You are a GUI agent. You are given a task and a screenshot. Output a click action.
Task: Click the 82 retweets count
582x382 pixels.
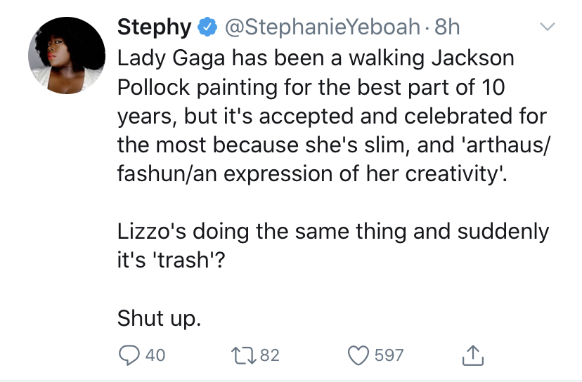(270, 355)
